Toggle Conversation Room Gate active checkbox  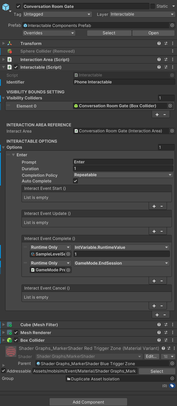point(19,6)
